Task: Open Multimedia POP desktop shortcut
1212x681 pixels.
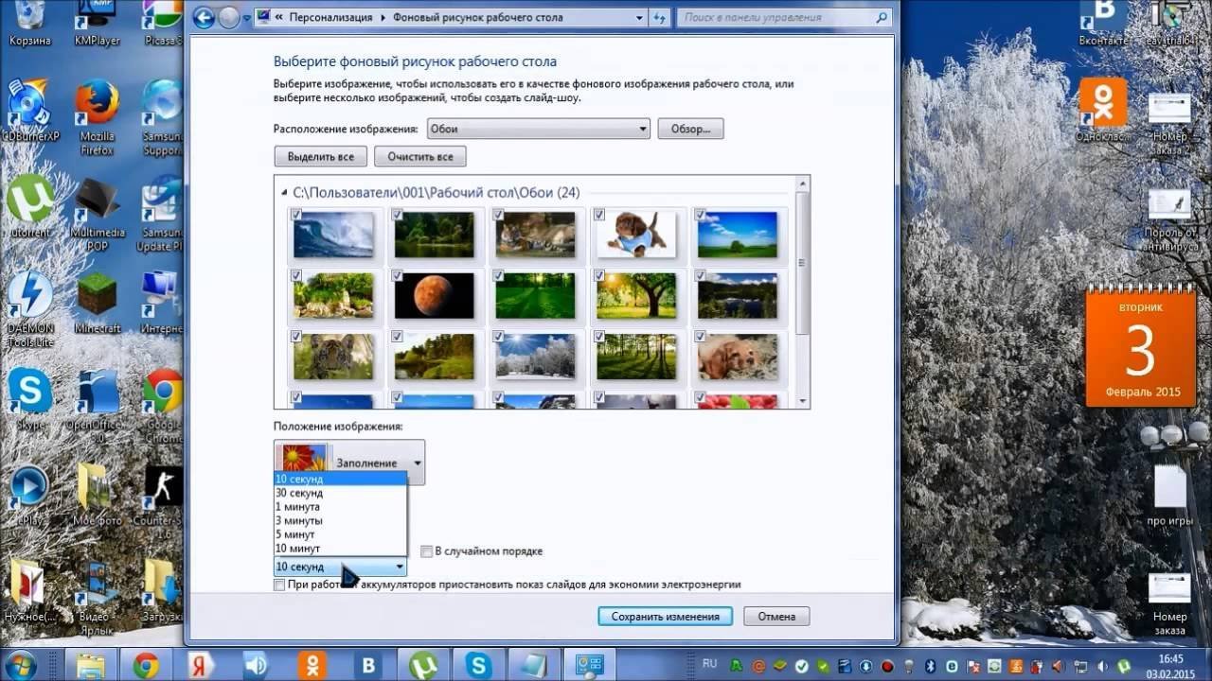Action: pos(97,213)
